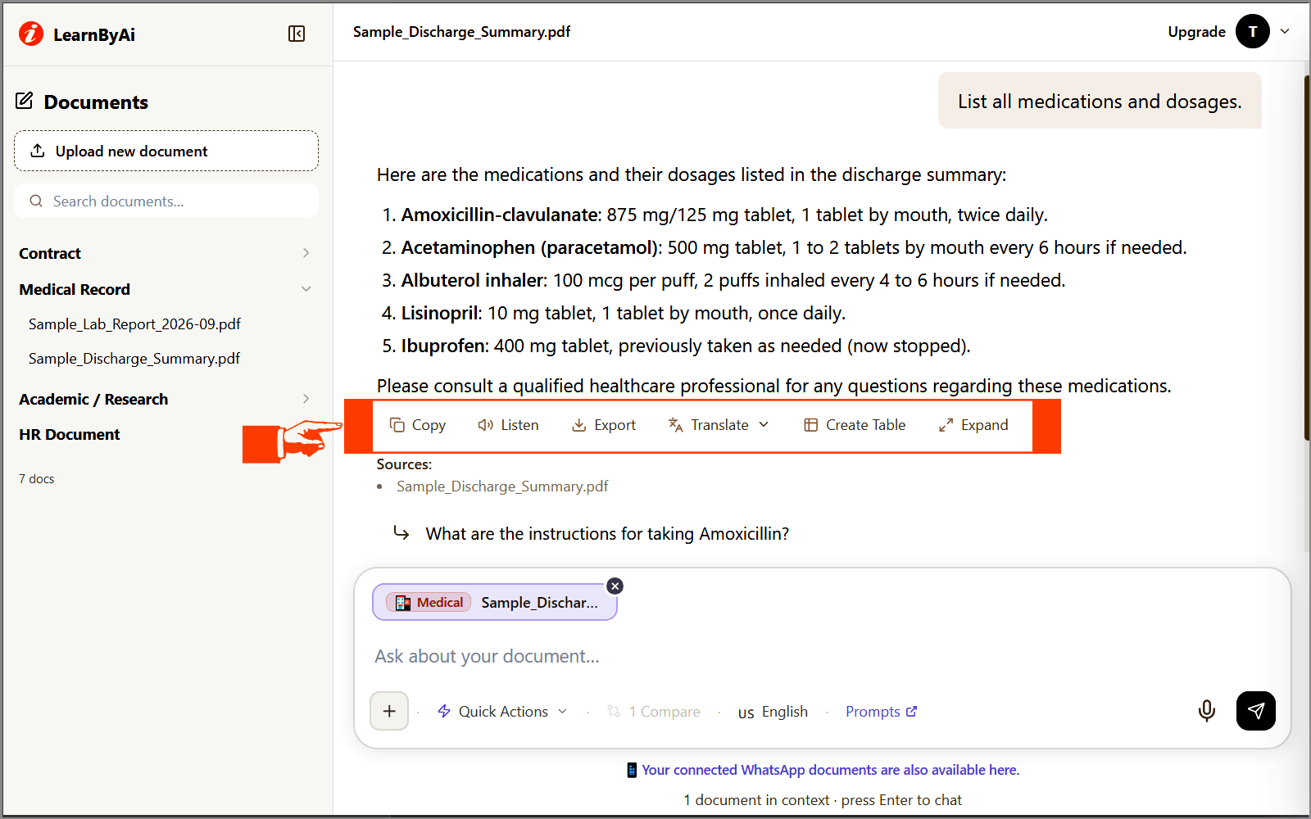Click the LearnByAi logo icon
Screen dimensions: 1311x819
(x=31, y=34)
